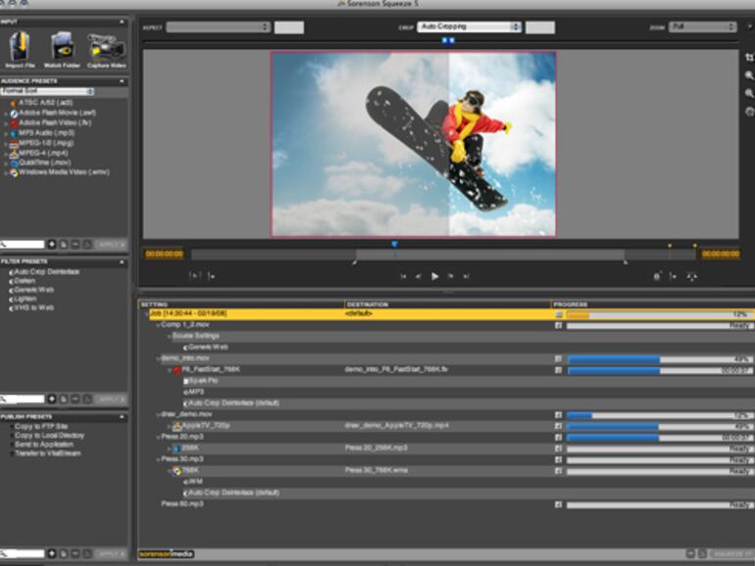Click the crop tool icon at top right

point(749,58)
